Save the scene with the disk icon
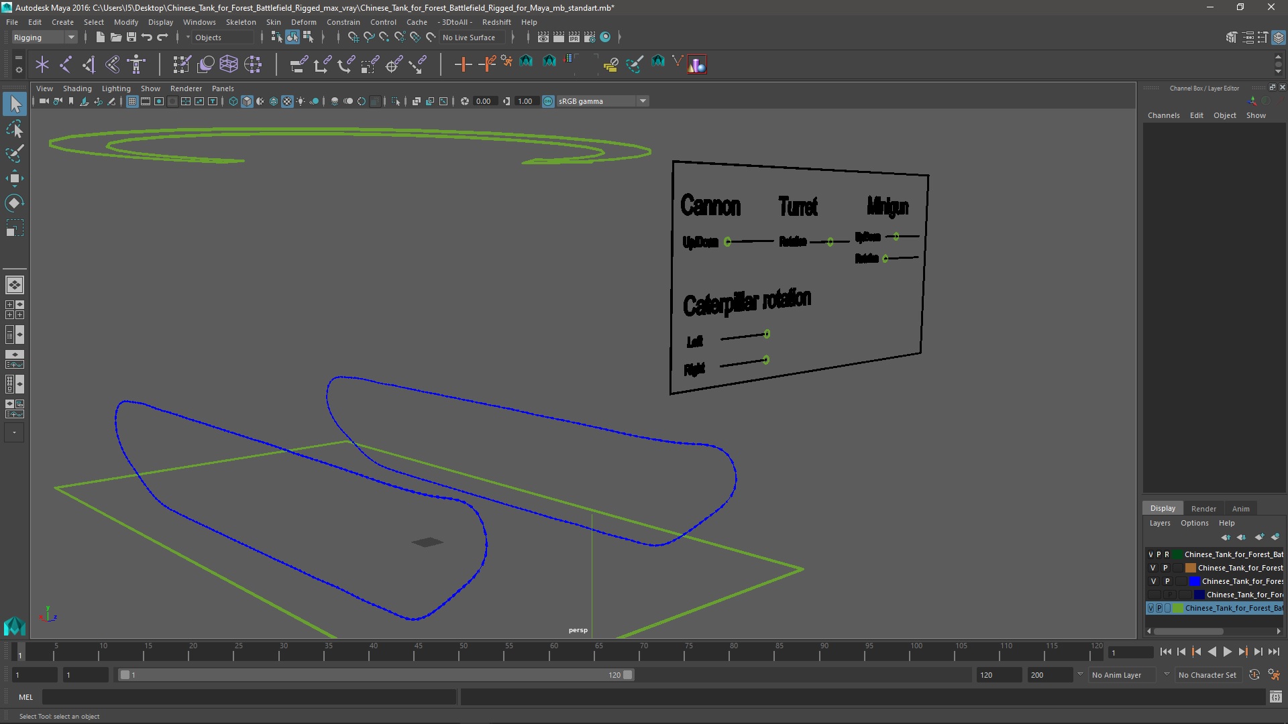This screenshot has width=1288, height=724. (x=131, y=38)
